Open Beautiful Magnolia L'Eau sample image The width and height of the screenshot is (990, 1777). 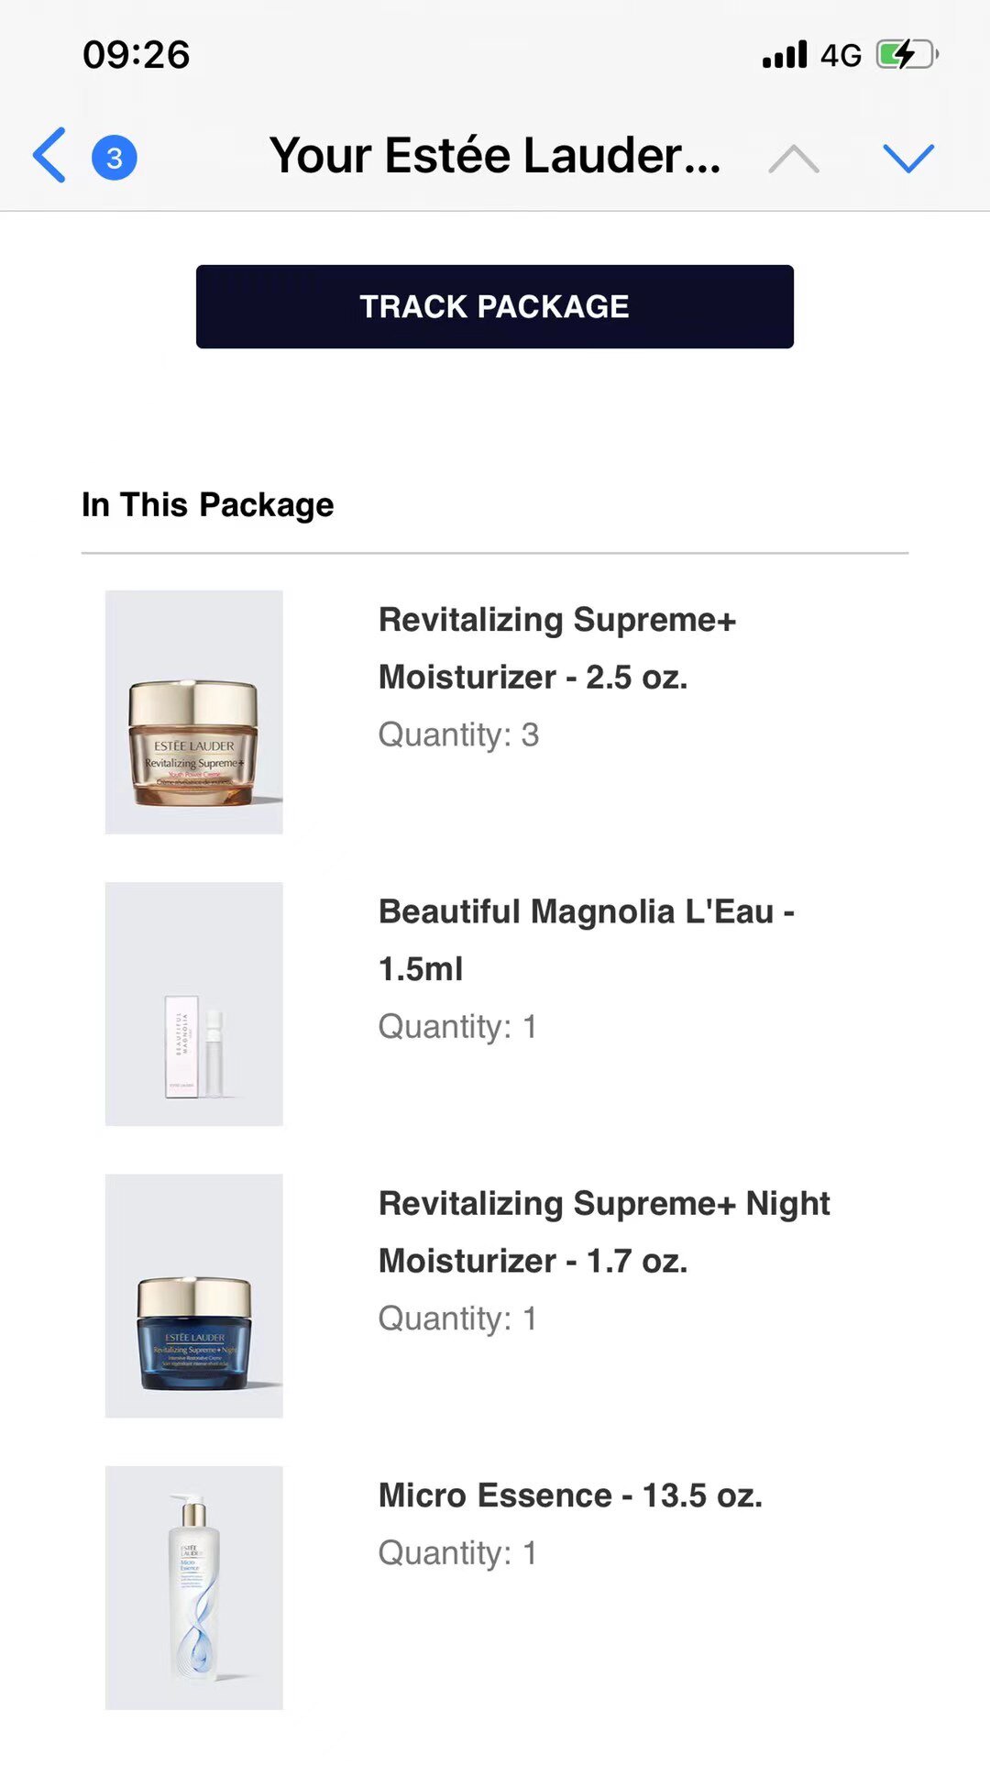click(194, 1004)
